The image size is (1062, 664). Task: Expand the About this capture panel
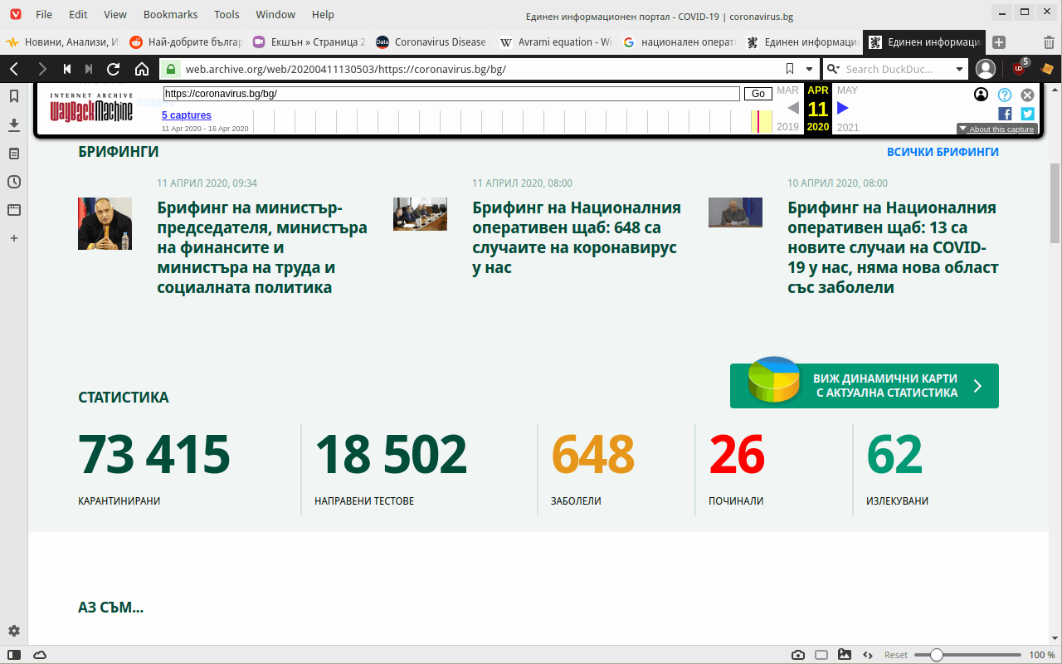996,129
